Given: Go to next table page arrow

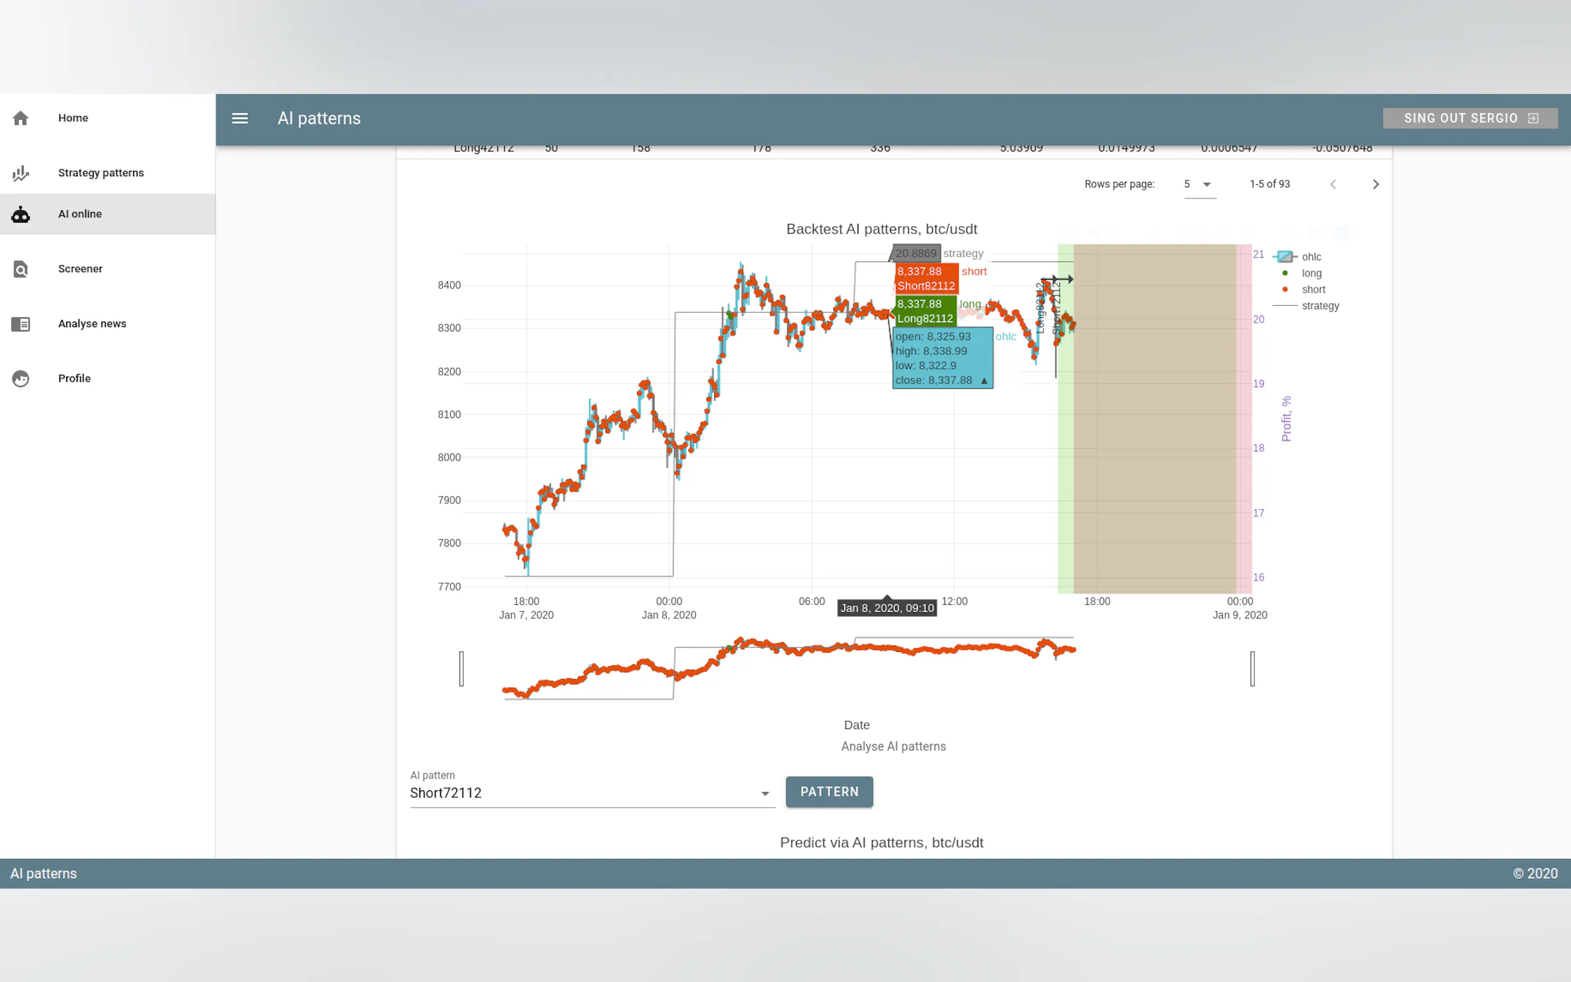Looking at the screenshot, I should tap(1375, 184).
